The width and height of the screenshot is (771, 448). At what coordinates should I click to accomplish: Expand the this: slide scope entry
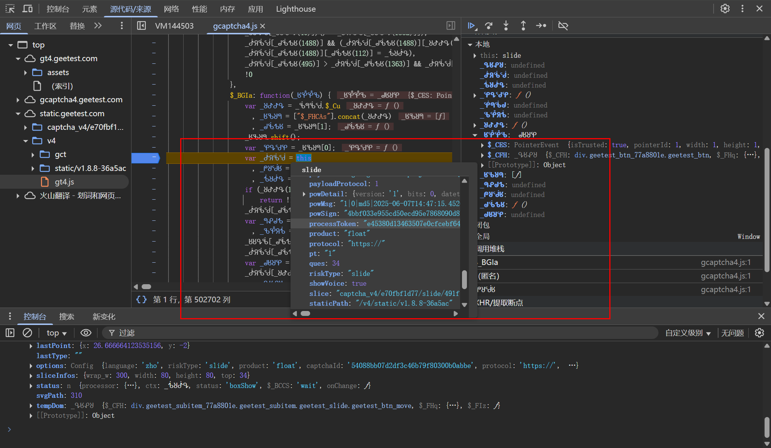tap(475, 55)
